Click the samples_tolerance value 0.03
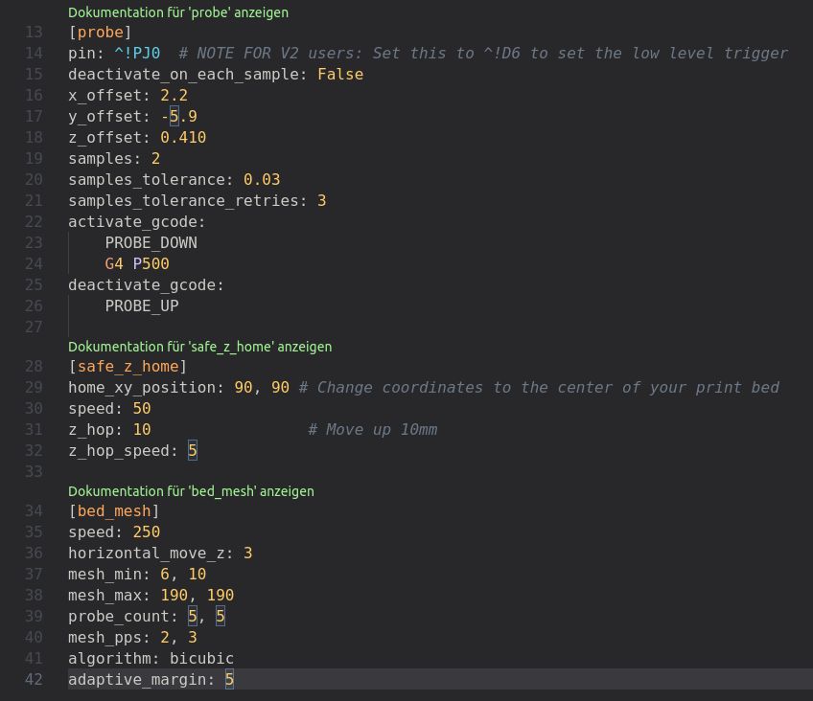The height and width of the screenshot is (701, 813). pos(262,179)
